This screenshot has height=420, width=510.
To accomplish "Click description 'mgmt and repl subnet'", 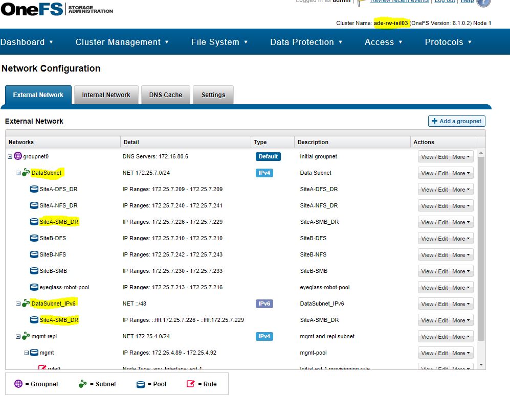I will (327, 336).
